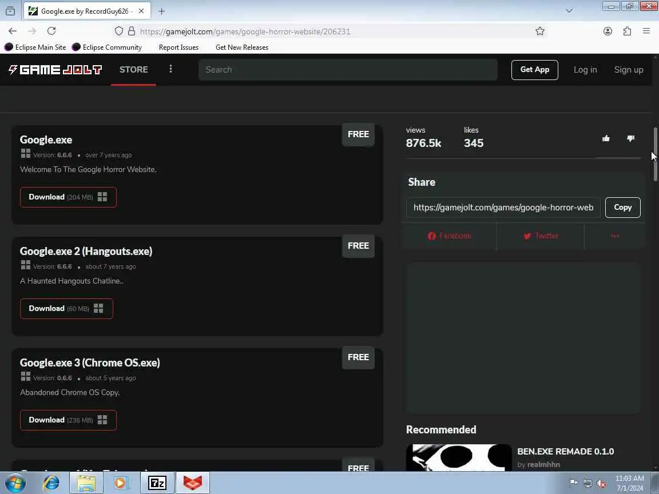Open the tracking protection shield icon
Screen dimensions: 659x494
point(119,31)
